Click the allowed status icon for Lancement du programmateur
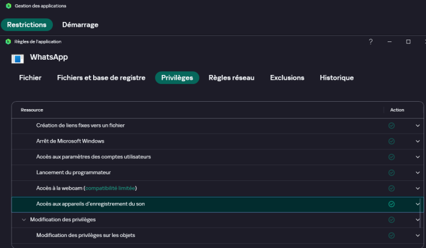 tap(391, 172)
